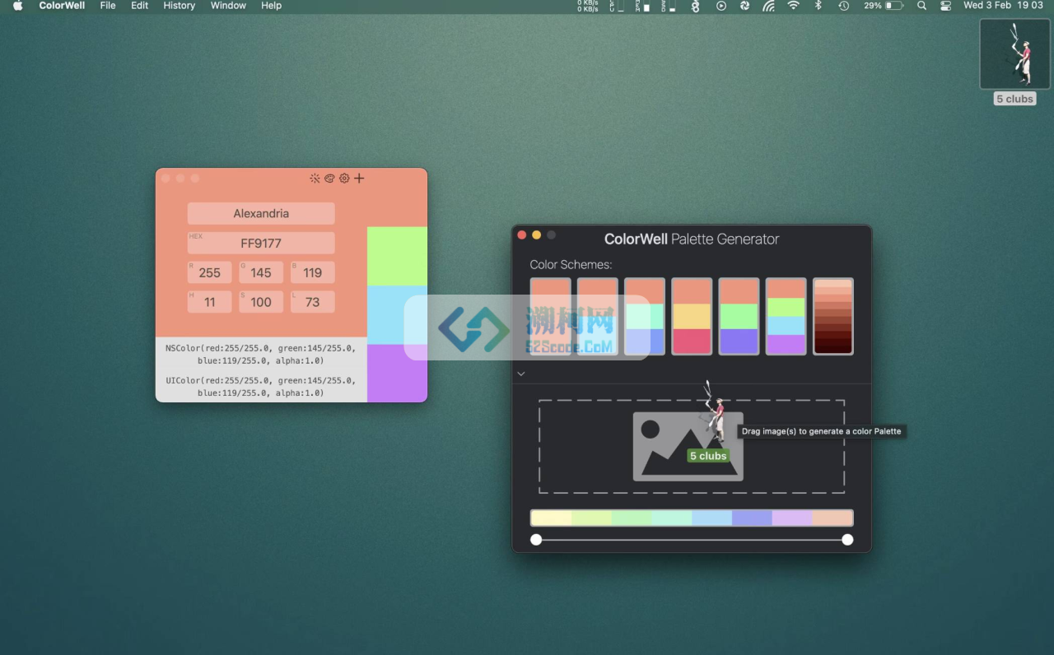
Task: Click the left handle of palette range slider
Action: click(x=536, y=540)
